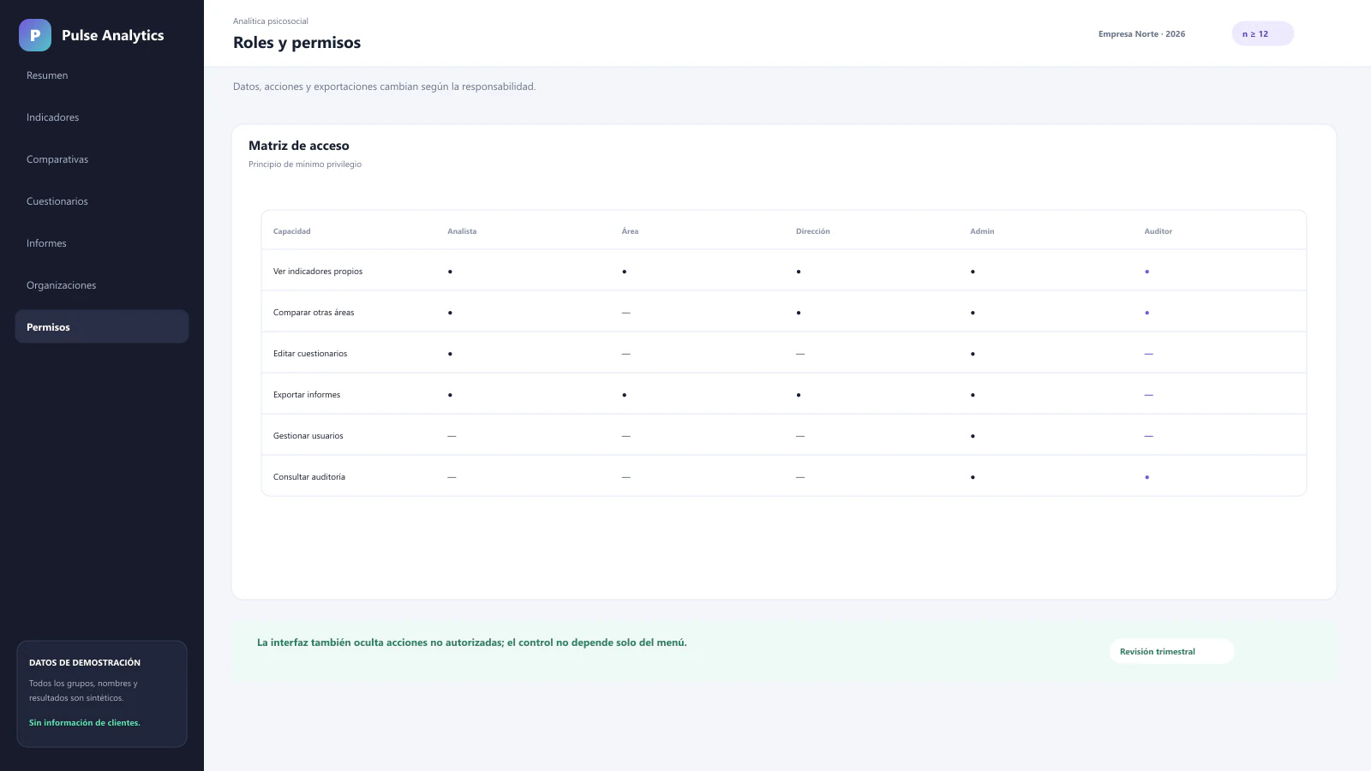
Task: Click Área dot for Exportar informes
Action: click(x=624, y=395)
